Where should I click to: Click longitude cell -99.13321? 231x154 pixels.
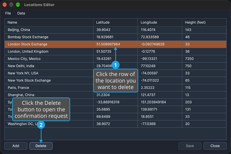point(160,59)
